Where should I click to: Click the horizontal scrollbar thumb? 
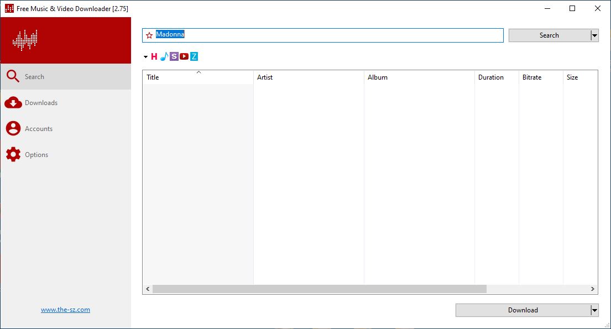click(320, 289)
